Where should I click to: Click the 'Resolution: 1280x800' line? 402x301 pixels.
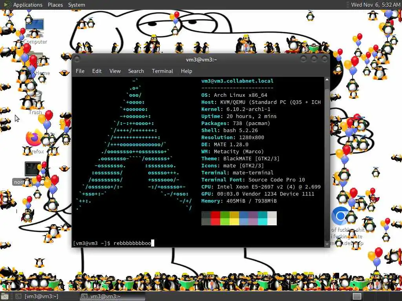233,137
